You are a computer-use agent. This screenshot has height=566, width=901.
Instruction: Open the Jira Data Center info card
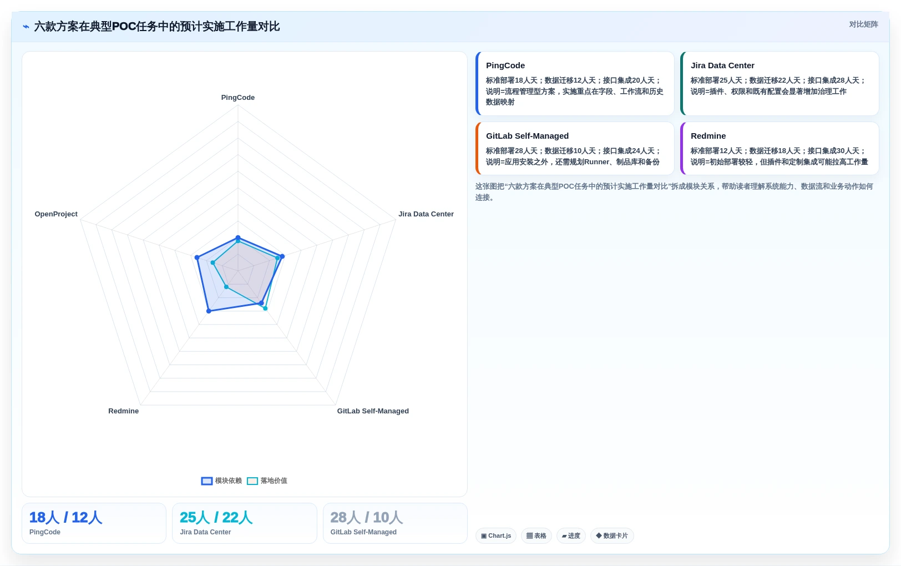[x=779, y=84]
